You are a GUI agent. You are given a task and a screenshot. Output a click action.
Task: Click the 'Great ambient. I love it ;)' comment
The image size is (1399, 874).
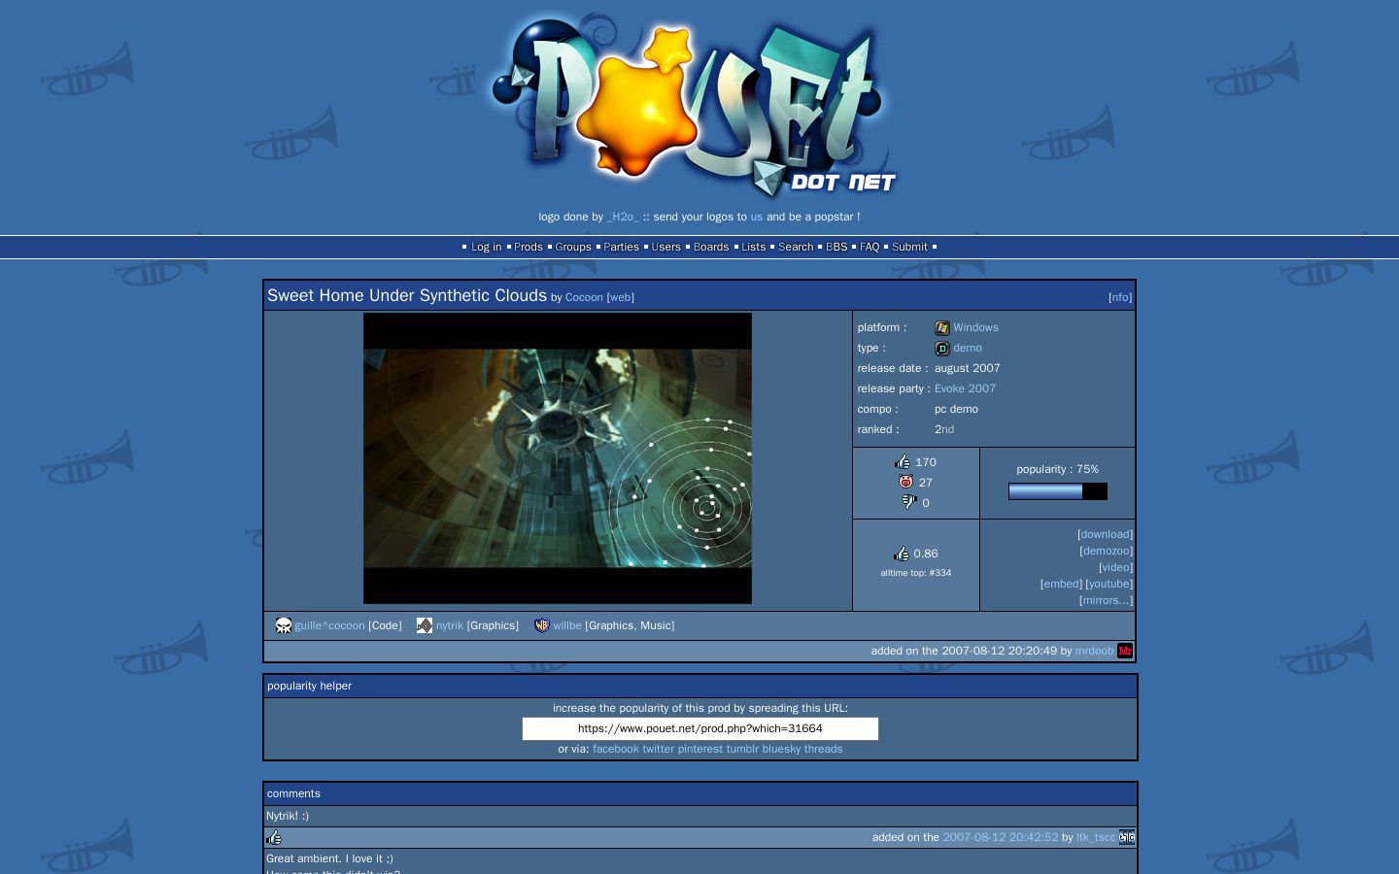(x=330, y=858)
